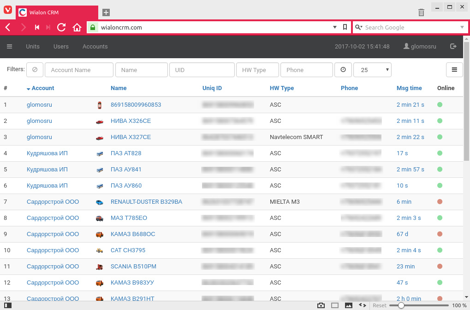Expand the address bar history dropdown arrow
The width and height of the screenshot is (470, 310).
coord(335,27)
